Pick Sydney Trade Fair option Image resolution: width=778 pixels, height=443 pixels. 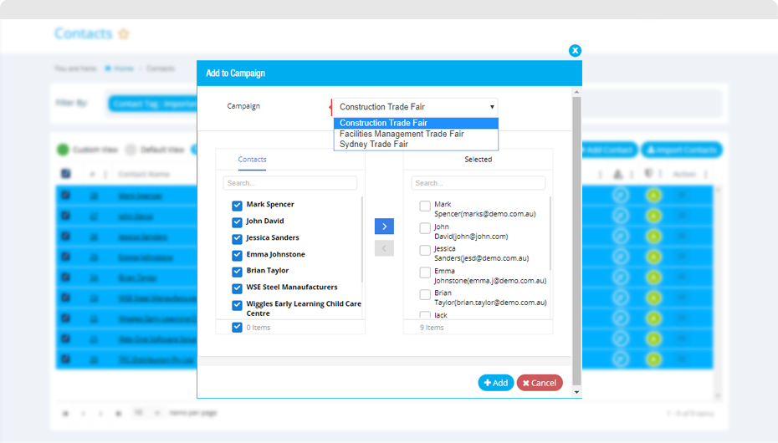(x=416, y=145)
